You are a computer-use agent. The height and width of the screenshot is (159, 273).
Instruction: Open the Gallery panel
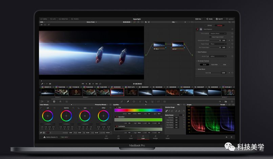pyautogui.click(x=44, y=19)
